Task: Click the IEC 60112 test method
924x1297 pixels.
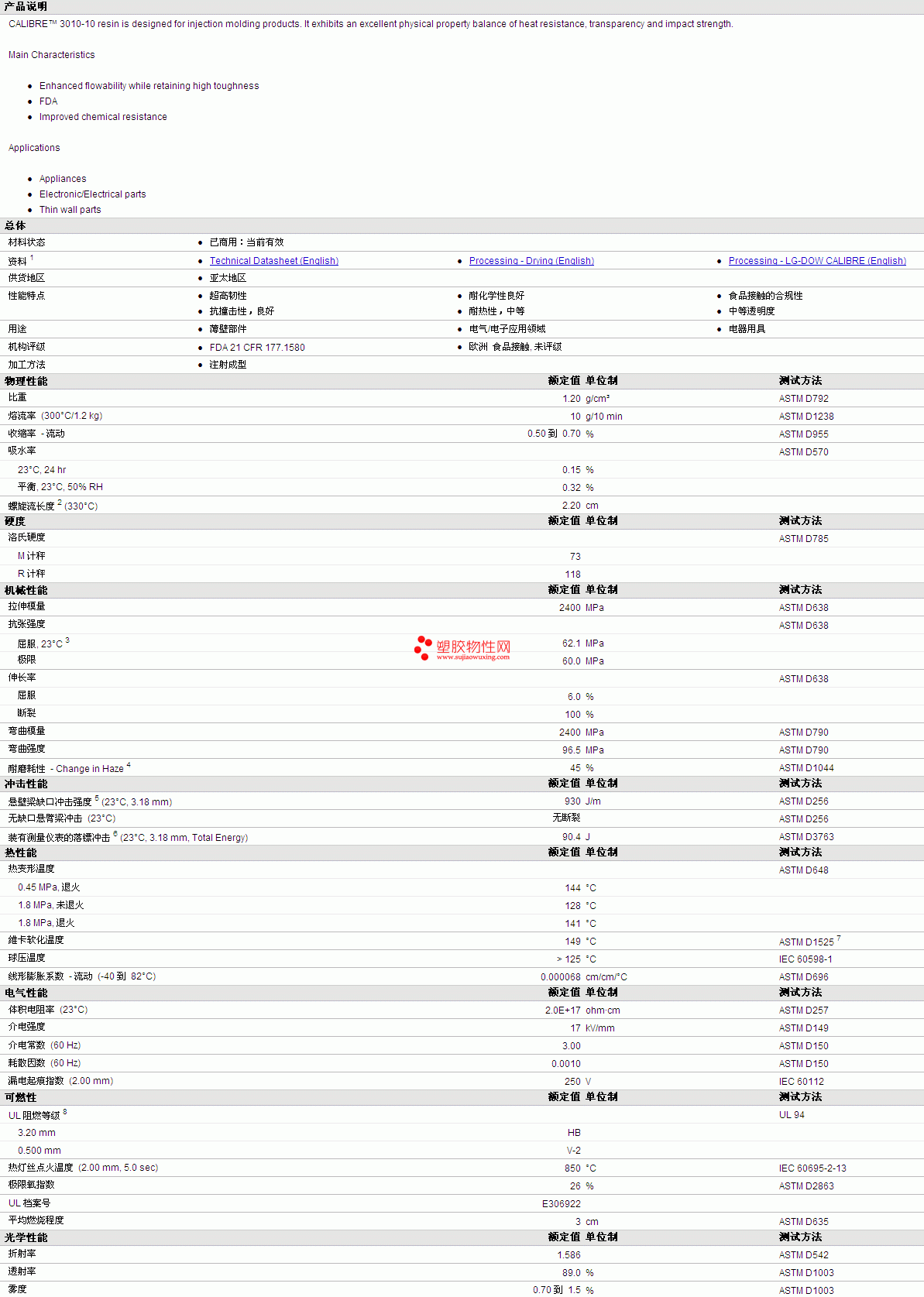Action: (x=802, y=1082)
